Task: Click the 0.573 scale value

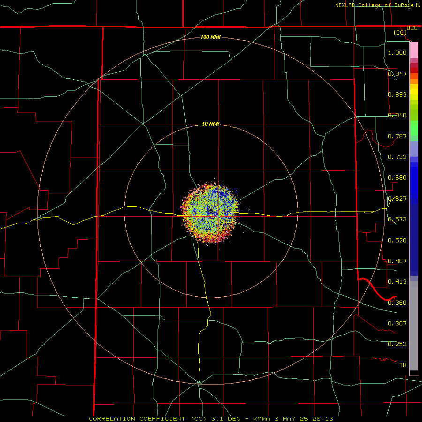Action: point(397,219)
